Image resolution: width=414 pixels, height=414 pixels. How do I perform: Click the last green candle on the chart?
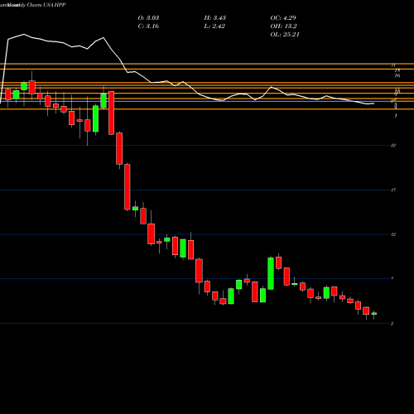click(x=374, y=314)
